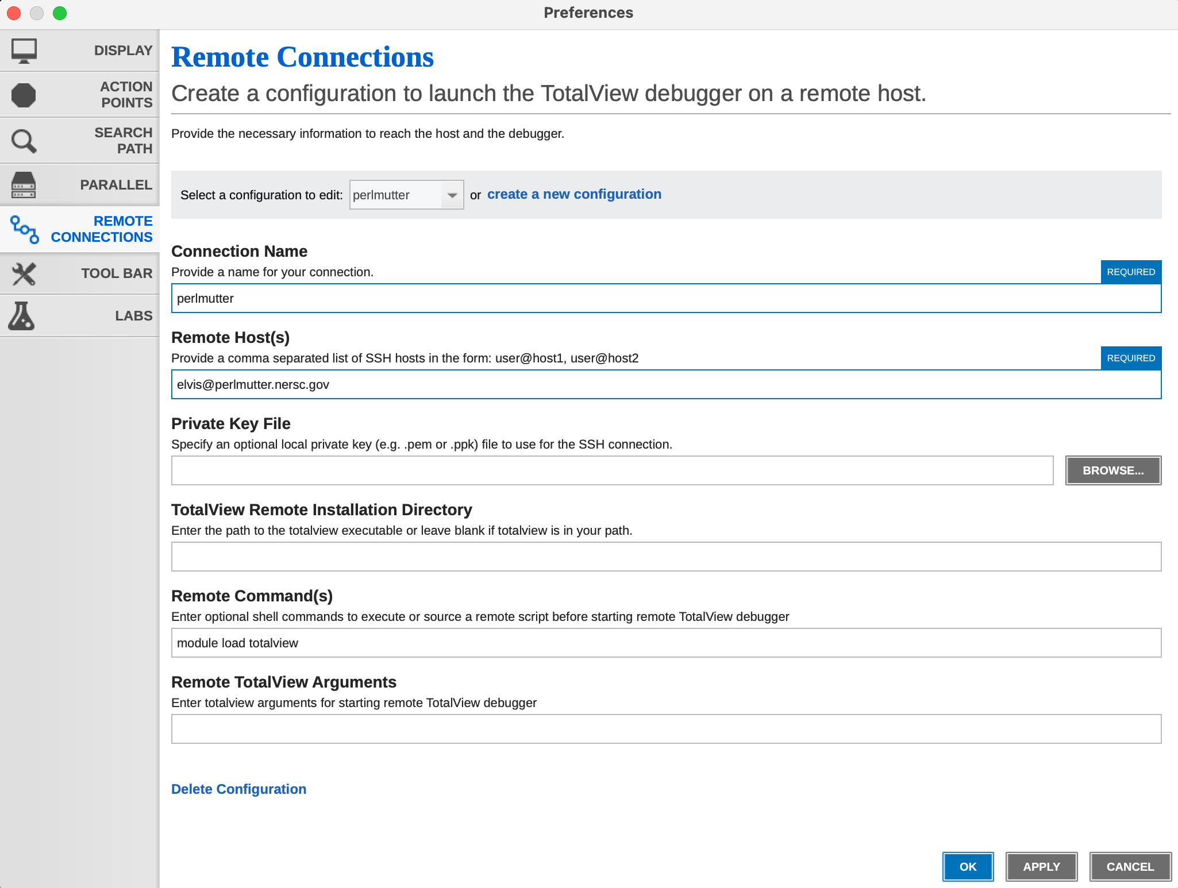Click in the Connection Name field

[x=665, y=299]
